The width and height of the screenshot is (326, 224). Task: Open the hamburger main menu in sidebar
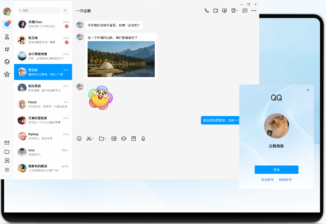(x=7, y=170)
